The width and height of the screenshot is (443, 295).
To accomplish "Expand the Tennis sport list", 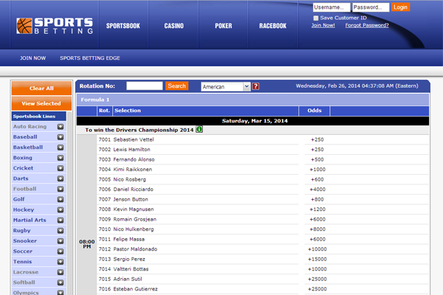I will tap(61, 262).
